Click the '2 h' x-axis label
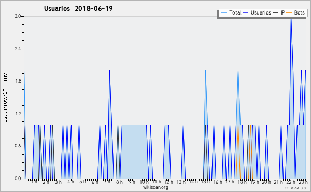311x192 pixels. pyautogui.click(x=46, y=182)
